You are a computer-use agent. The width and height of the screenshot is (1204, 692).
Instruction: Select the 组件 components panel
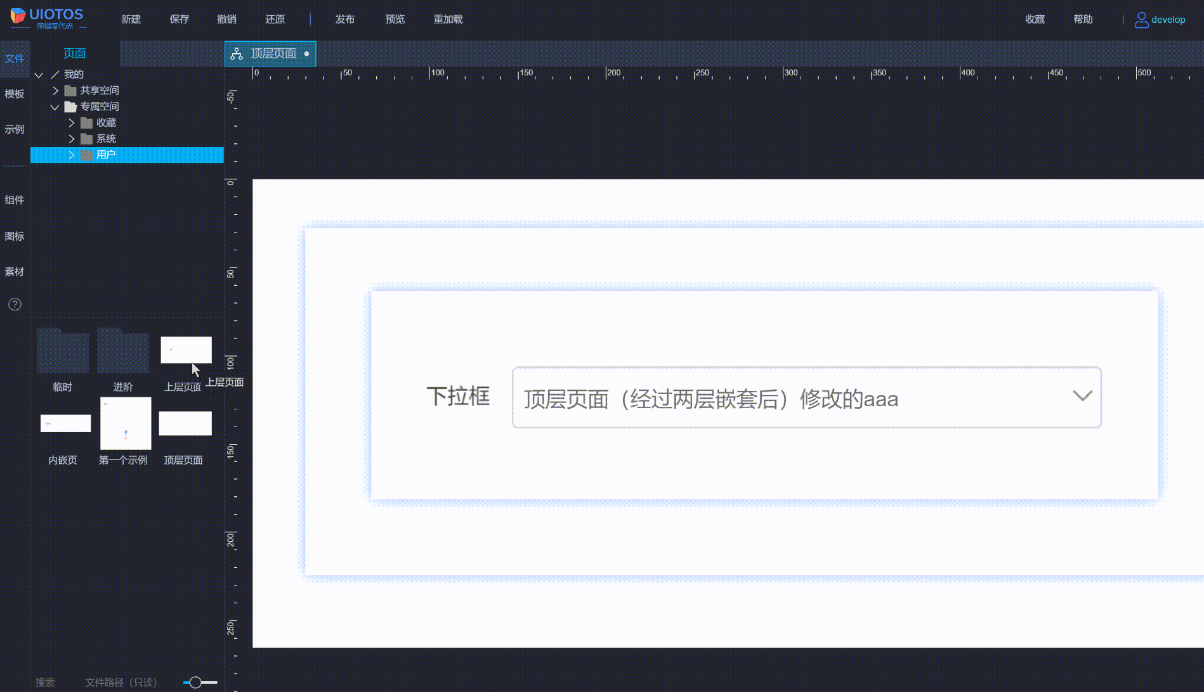pyautogui.click(x=15, y=199)
